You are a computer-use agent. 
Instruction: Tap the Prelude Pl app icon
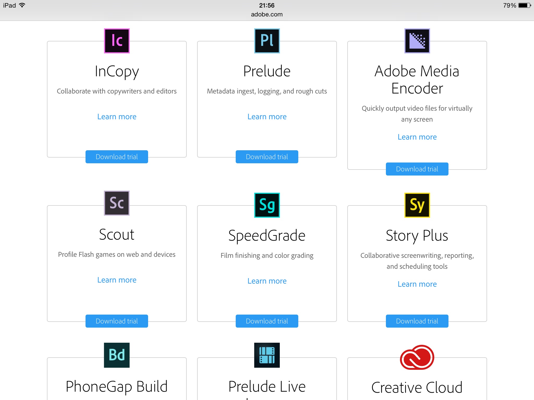coord(267,41)
